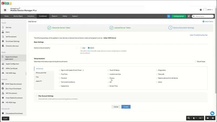
Task: Open the help question mark icon
Action: click(x=201, y=10)
